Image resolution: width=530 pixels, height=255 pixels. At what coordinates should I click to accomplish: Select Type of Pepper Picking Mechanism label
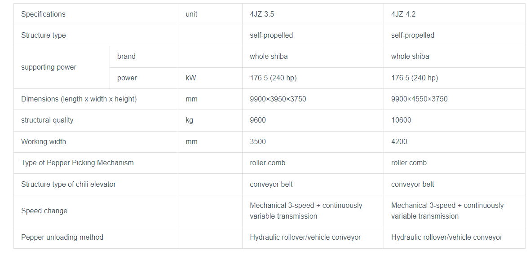(x=77, y=163)
